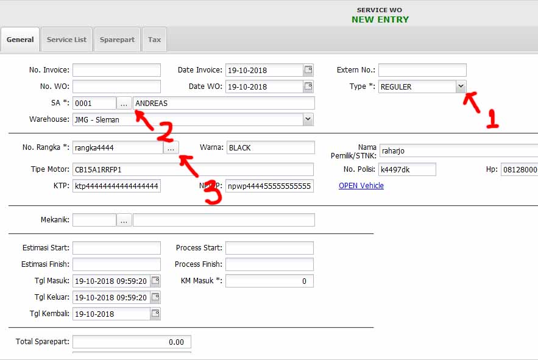Click into the Extern No. field

[x=422, y=70]
